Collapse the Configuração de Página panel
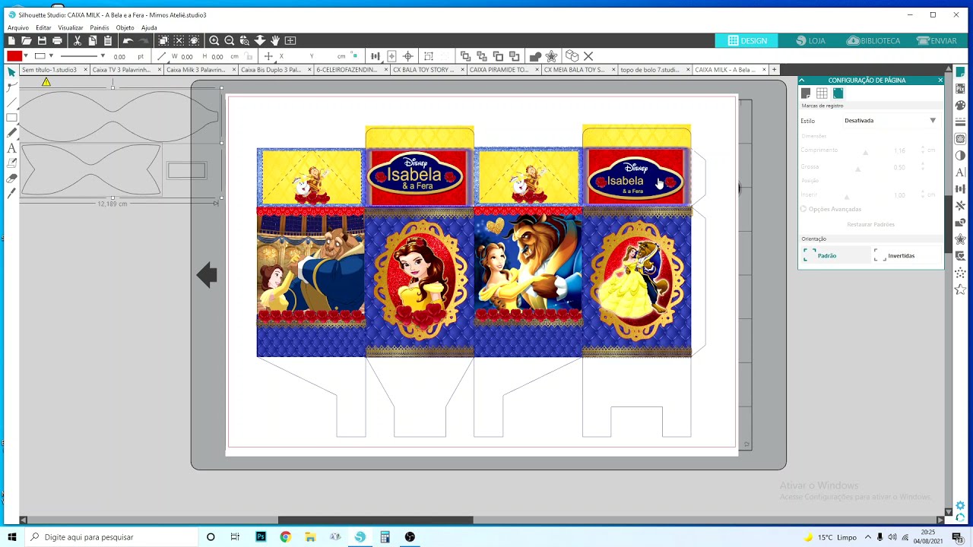The height and width of the screenshot is (547, 973). point(801,80)
